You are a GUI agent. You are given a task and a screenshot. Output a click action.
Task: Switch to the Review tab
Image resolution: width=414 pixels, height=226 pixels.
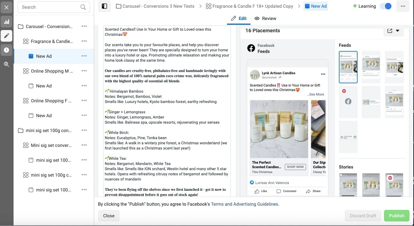(265, 18)
